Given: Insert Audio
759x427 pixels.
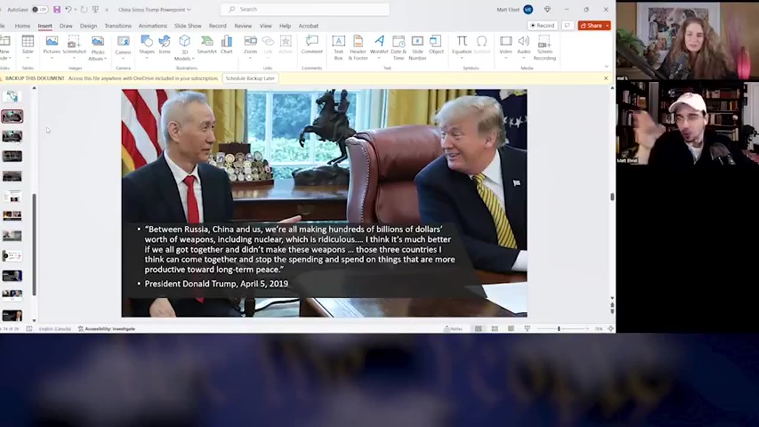Looking at the screenshot, I should (524, 46).
